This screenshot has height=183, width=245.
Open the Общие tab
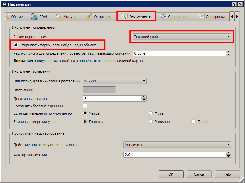16,17
